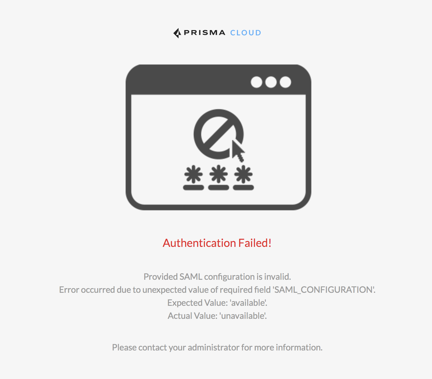Click the underline beneath the last asterisk
432x379 pixels.
(x=243, y=188)
